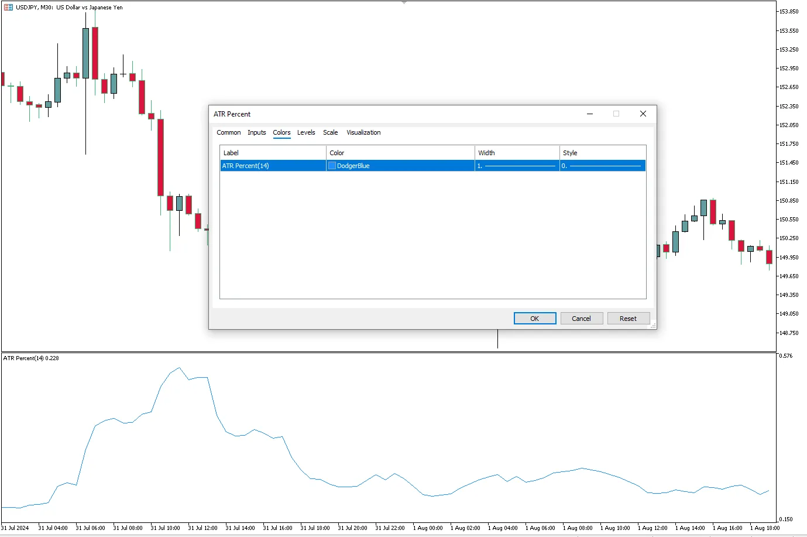807x537 pixels.
Task: Click the gray chart shift triangle marker
Action: coord(404,2)
